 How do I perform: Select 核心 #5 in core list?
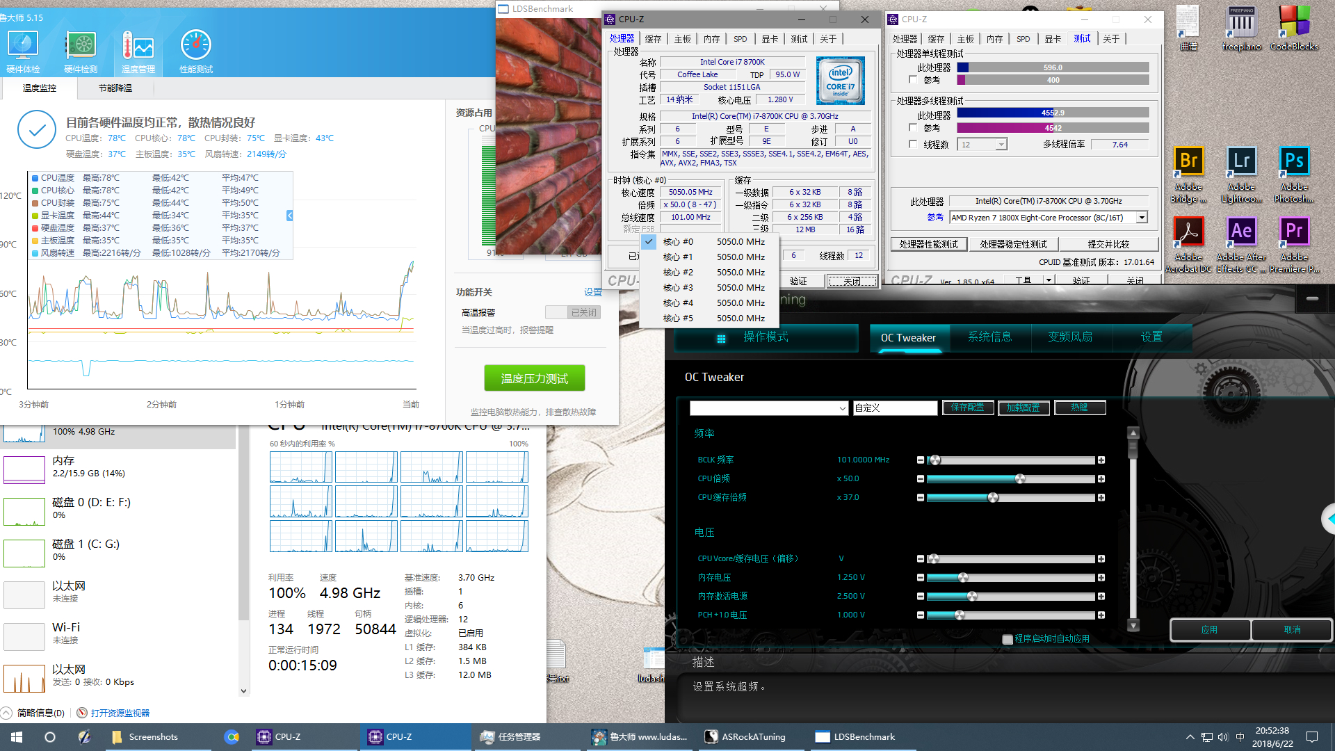[x=709, y=318]
